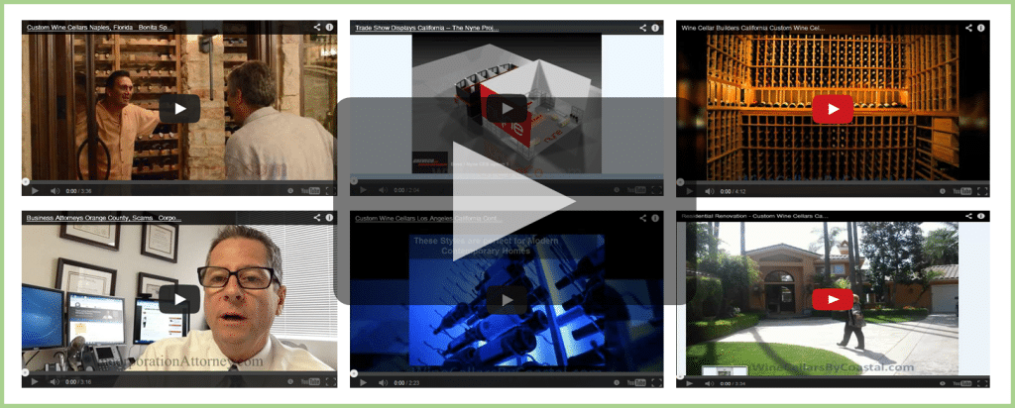This screenshot has height=408, width=1015.
Task: Play Custom Wine Cellars Los Angeles from control bar
Action: click(x=363, y=383)
